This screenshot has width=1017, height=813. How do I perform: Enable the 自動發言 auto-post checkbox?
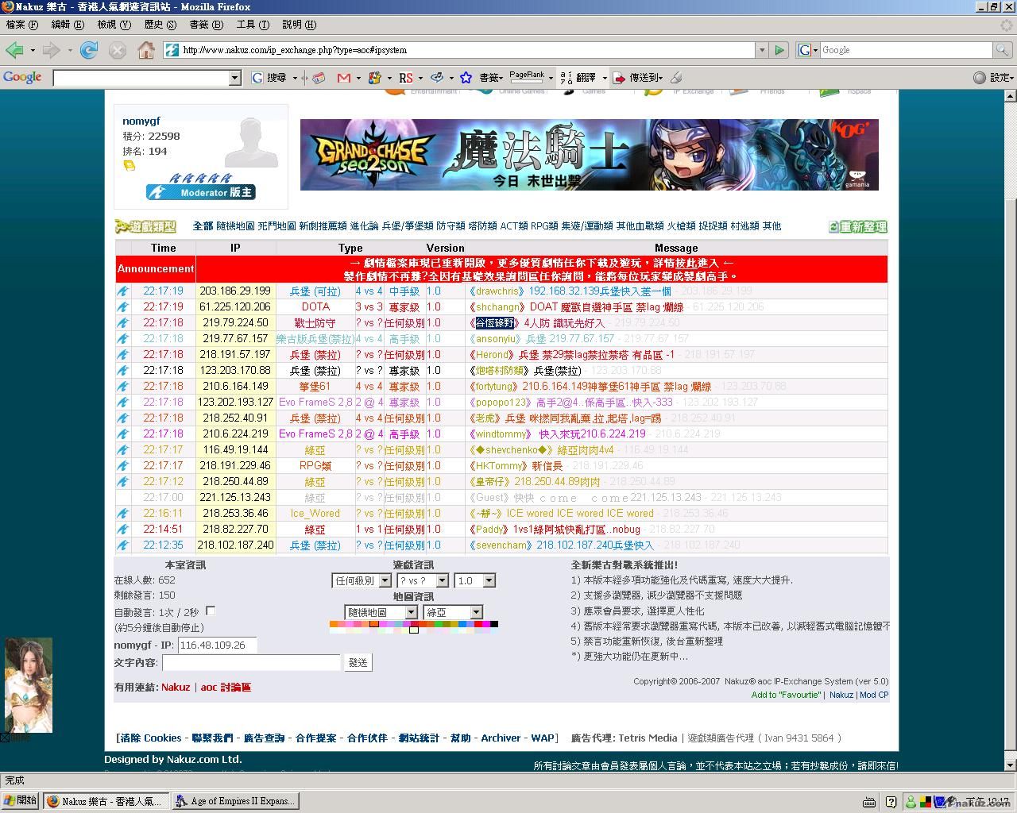(x=211, y=611)
